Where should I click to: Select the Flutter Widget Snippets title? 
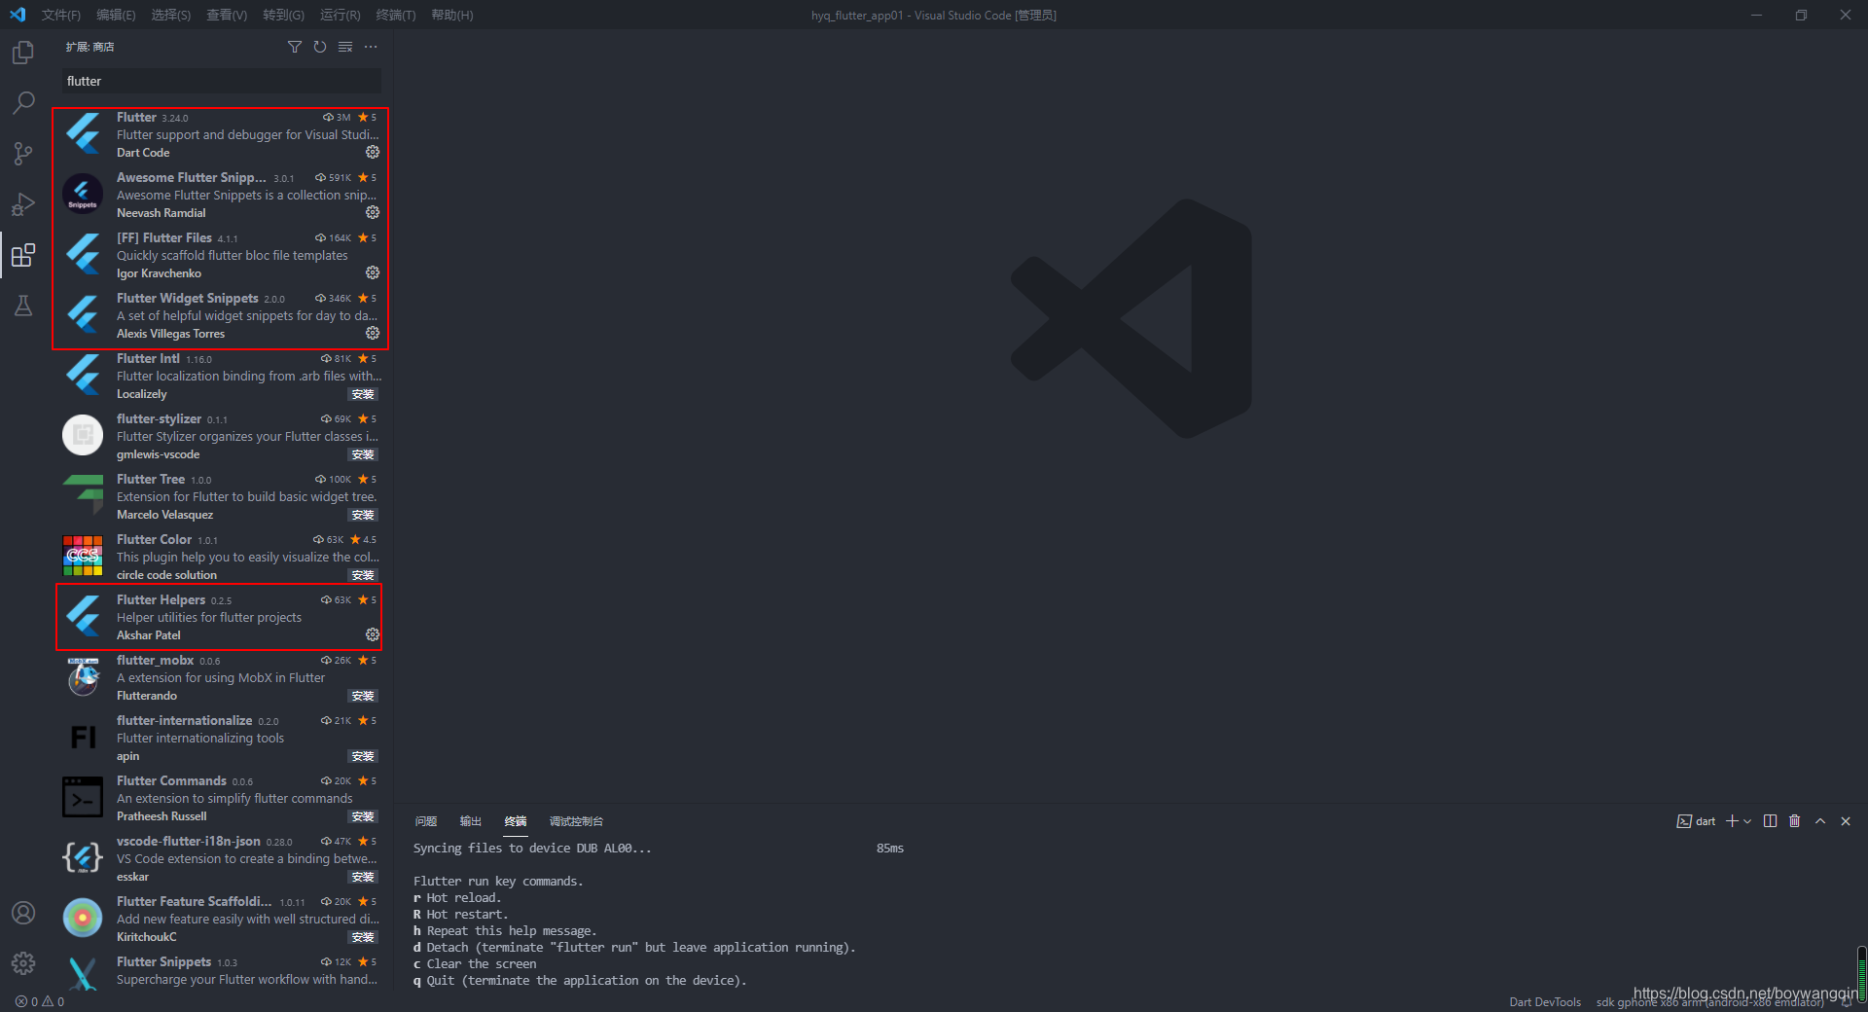coord(188,298)
